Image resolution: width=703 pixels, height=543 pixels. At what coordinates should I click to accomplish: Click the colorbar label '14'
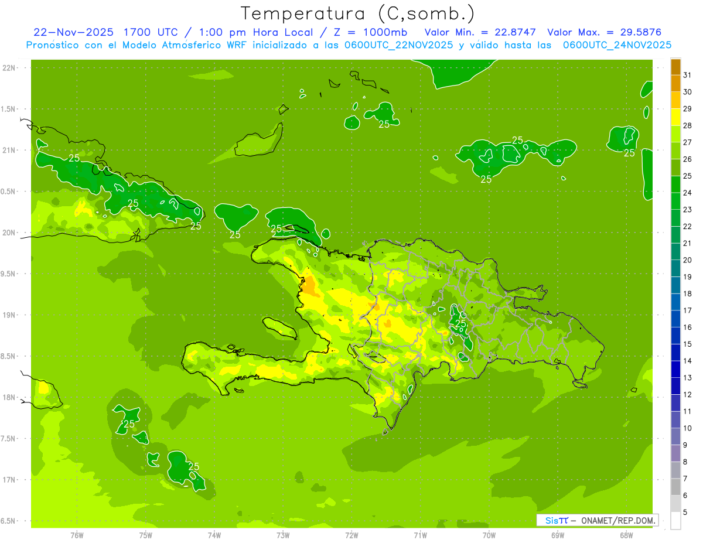[x=688, y=361]
